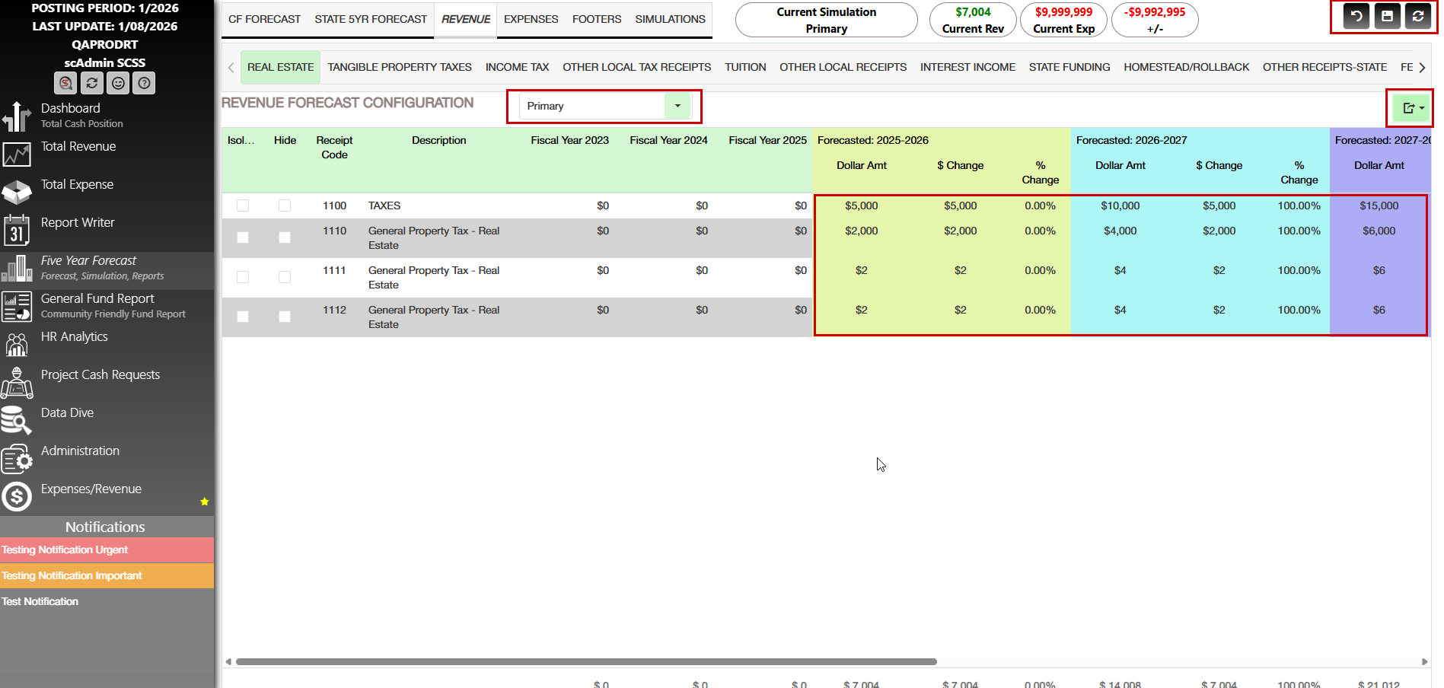1444x688 pixels.
Task: Toggle Isolate checkbox for receipt code 1100
Action: click(x=243, y=205)
